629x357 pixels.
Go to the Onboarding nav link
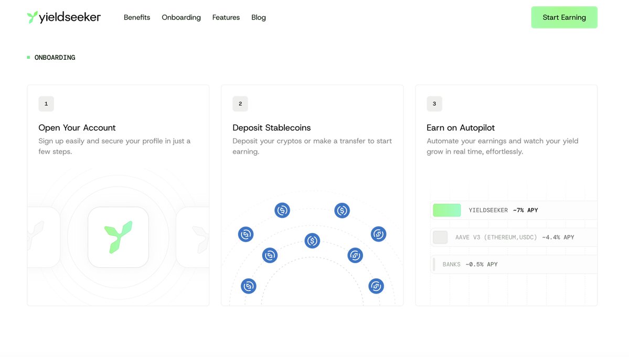click(181, 17)
